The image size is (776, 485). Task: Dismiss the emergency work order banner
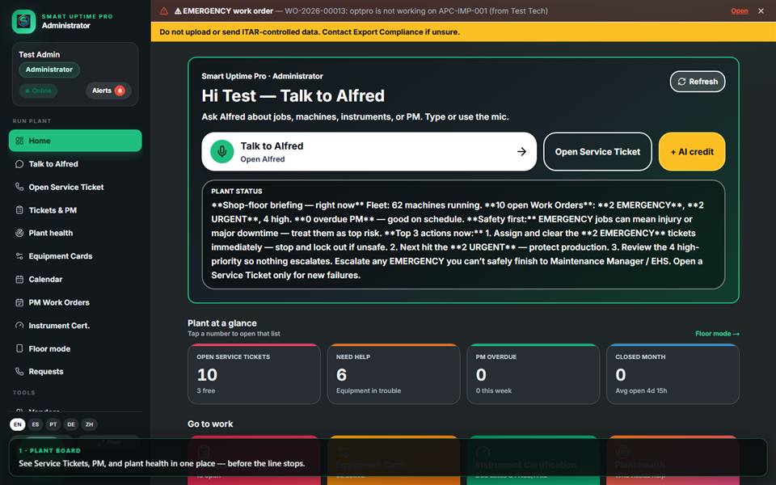(761, 11)
